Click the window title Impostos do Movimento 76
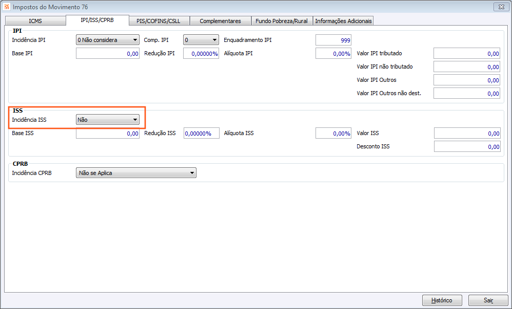 [x=50, y=7]
